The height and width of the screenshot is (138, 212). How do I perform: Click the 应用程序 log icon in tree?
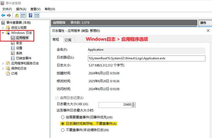pos(13,38)
